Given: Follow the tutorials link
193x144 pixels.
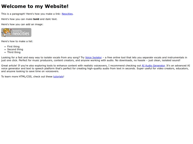Looking at the screenshot, I should [x=58, y=76].
